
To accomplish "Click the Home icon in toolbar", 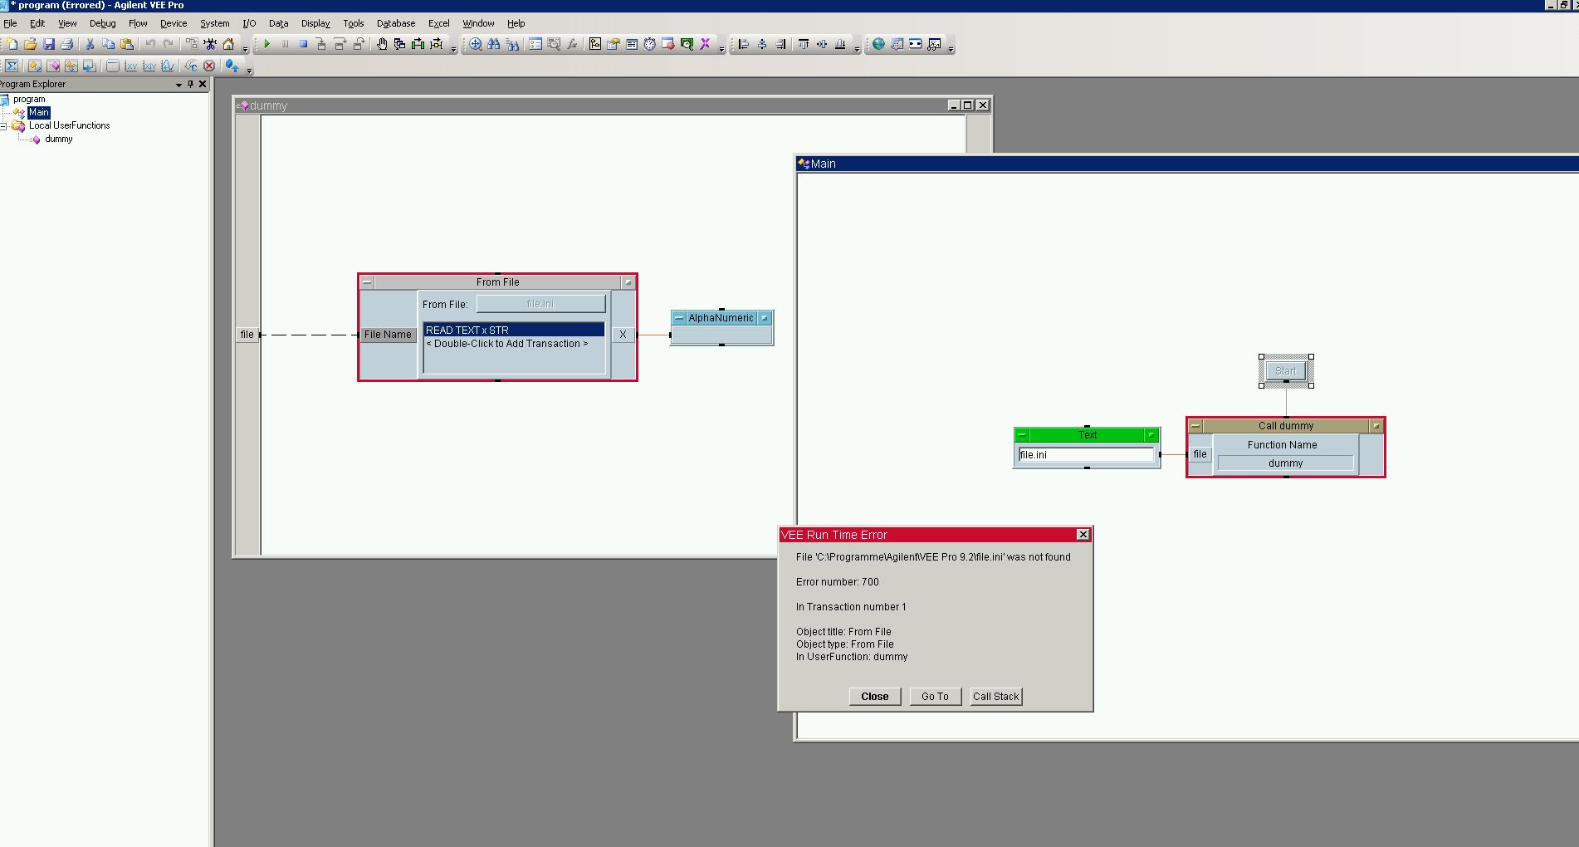I will pyautogui.click(x=228, y=44).
